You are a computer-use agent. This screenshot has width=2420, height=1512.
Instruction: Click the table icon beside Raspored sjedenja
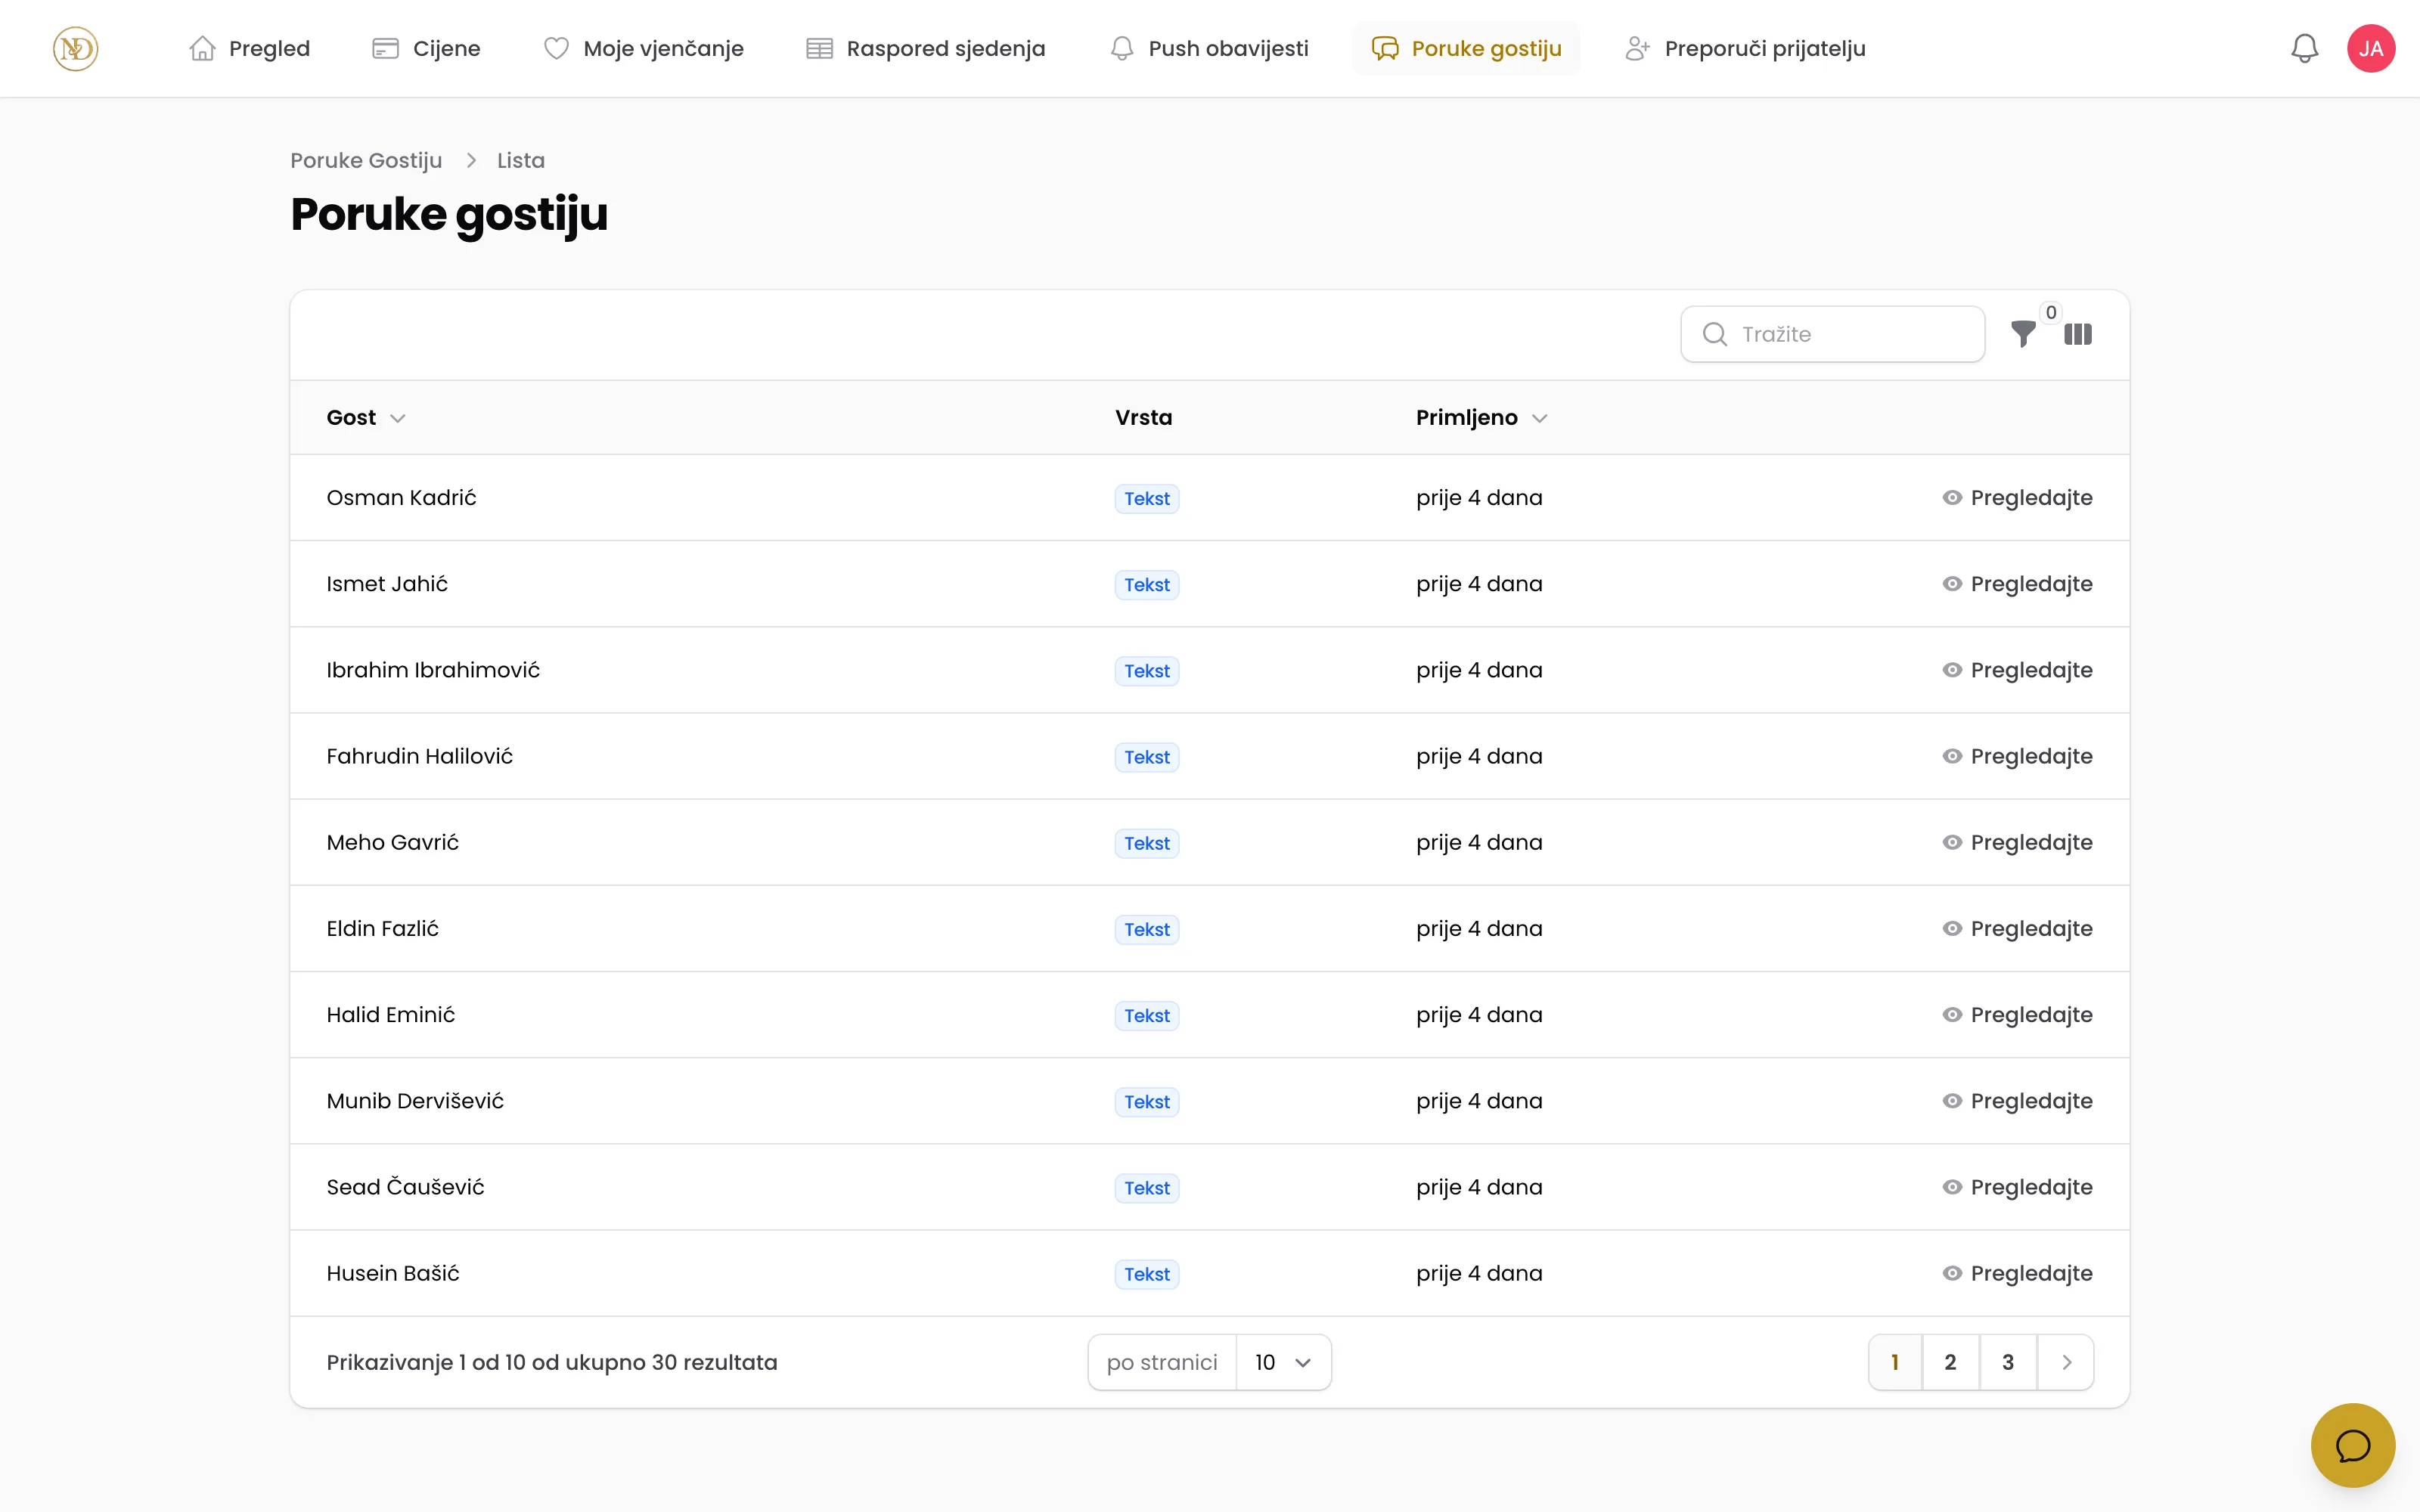tap(819, 48)
